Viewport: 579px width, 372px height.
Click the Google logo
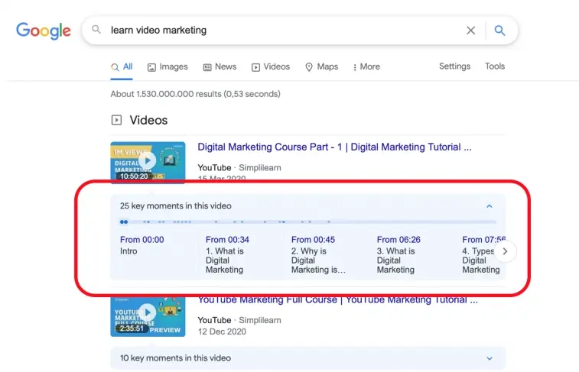point(43,31)
